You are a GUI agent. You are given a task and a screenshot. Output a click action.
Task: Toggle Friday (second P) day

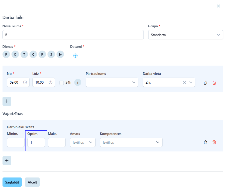tap(42, 54)
